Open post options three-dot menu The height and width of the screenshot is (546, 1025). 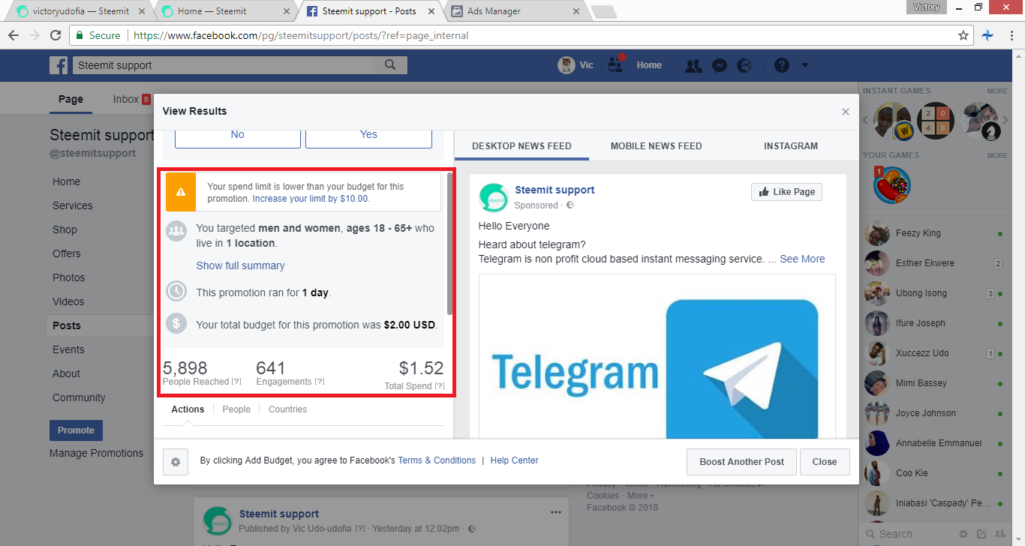click(556, 512)
